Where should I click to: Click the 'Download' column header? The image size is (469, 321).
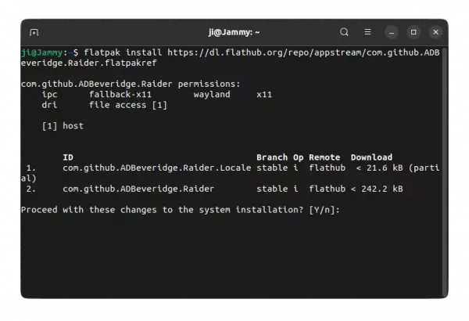point(371,157)
